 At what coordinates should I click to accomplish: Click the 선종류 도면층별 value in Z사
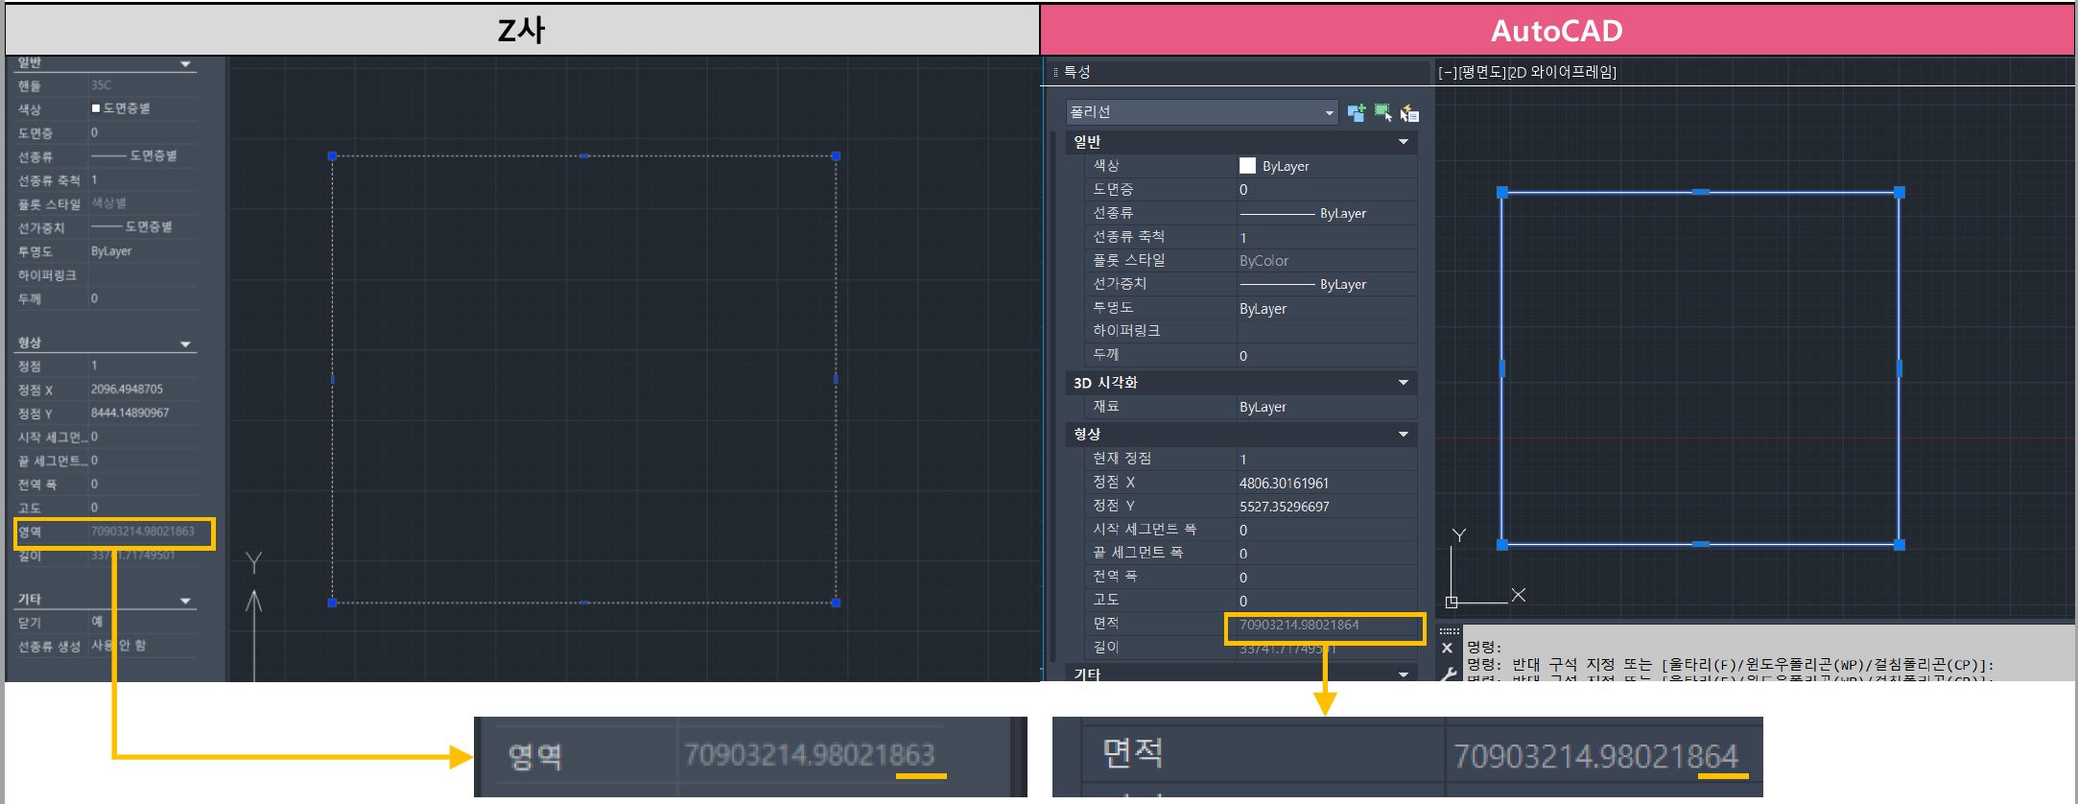133,155
